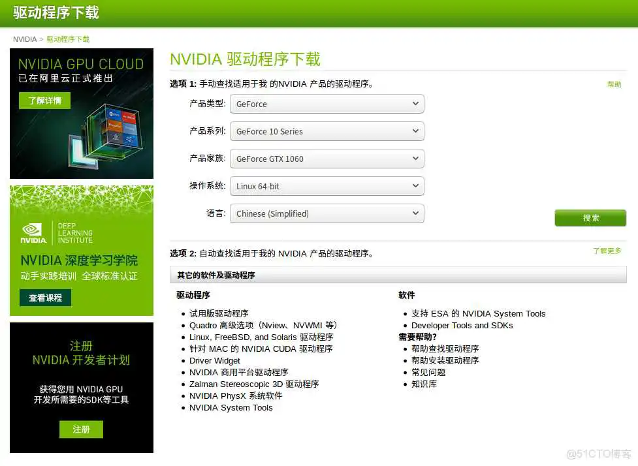Click the 知识库 knowledge base link
This screenshot has width=638, height=466.
click(x=424, y=384)
